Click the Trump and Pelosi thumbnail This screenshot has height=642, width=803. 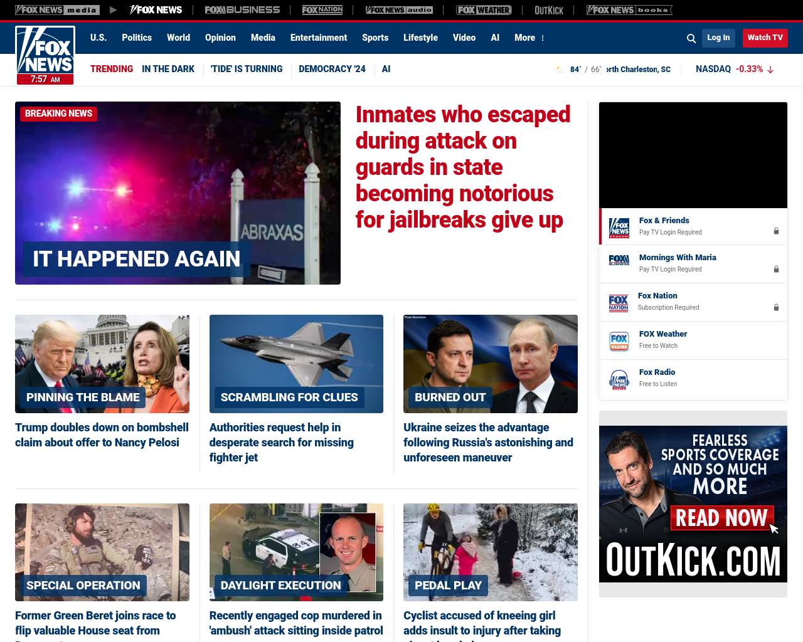102,364
